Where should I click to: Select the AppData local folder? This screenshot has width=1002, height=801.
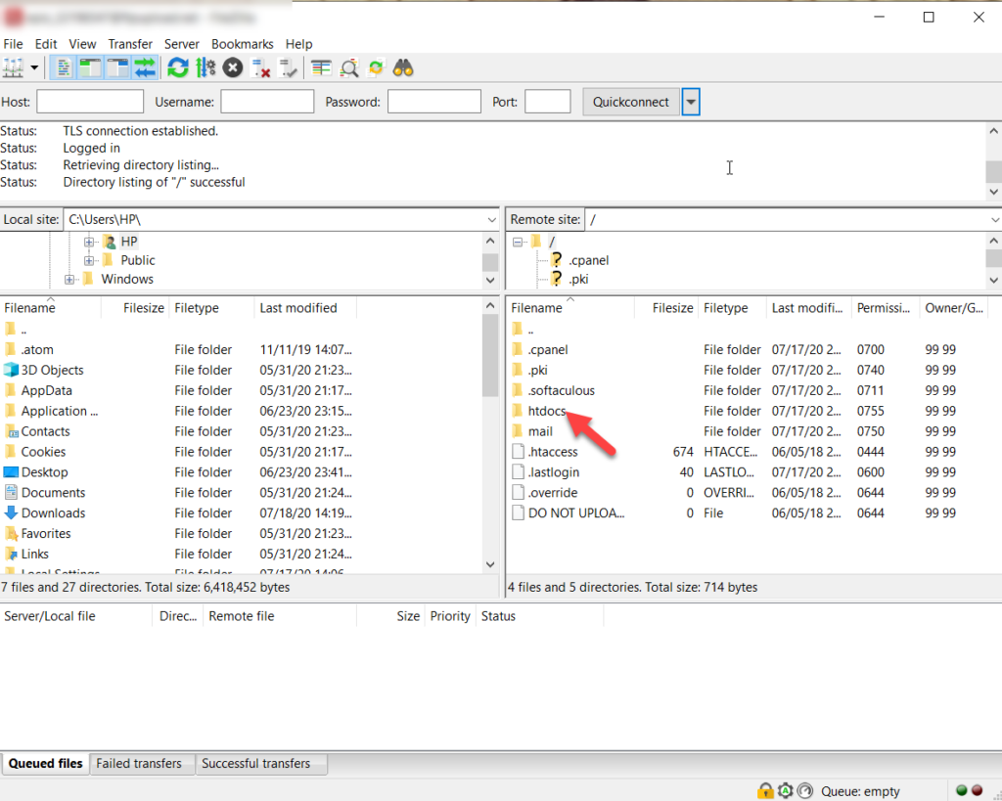46,390
